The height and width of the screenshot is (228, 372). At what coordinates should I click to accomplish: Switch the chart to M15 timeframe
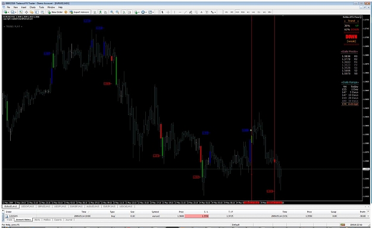tap(237, 12)
